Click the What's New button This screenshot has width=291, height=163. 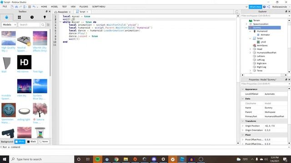(x=256, y=7)
